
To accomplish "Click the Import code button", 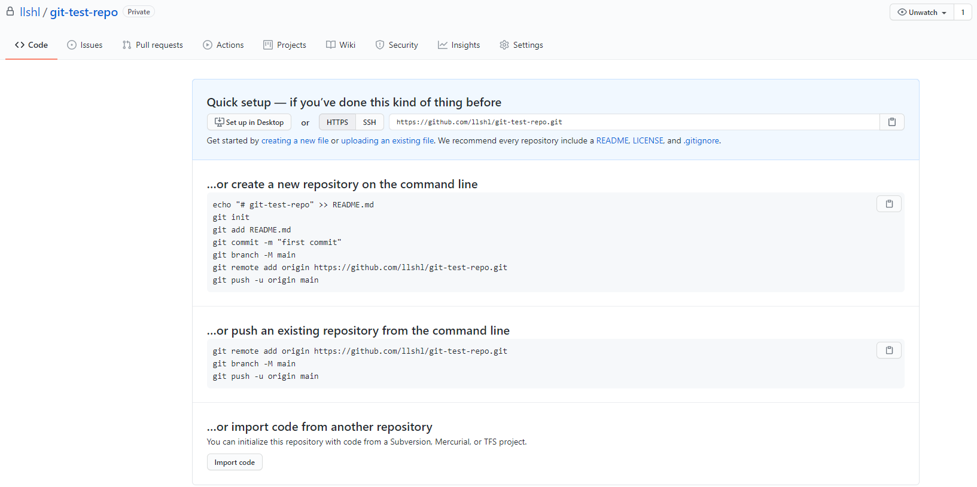I will (x=235, y=463).
